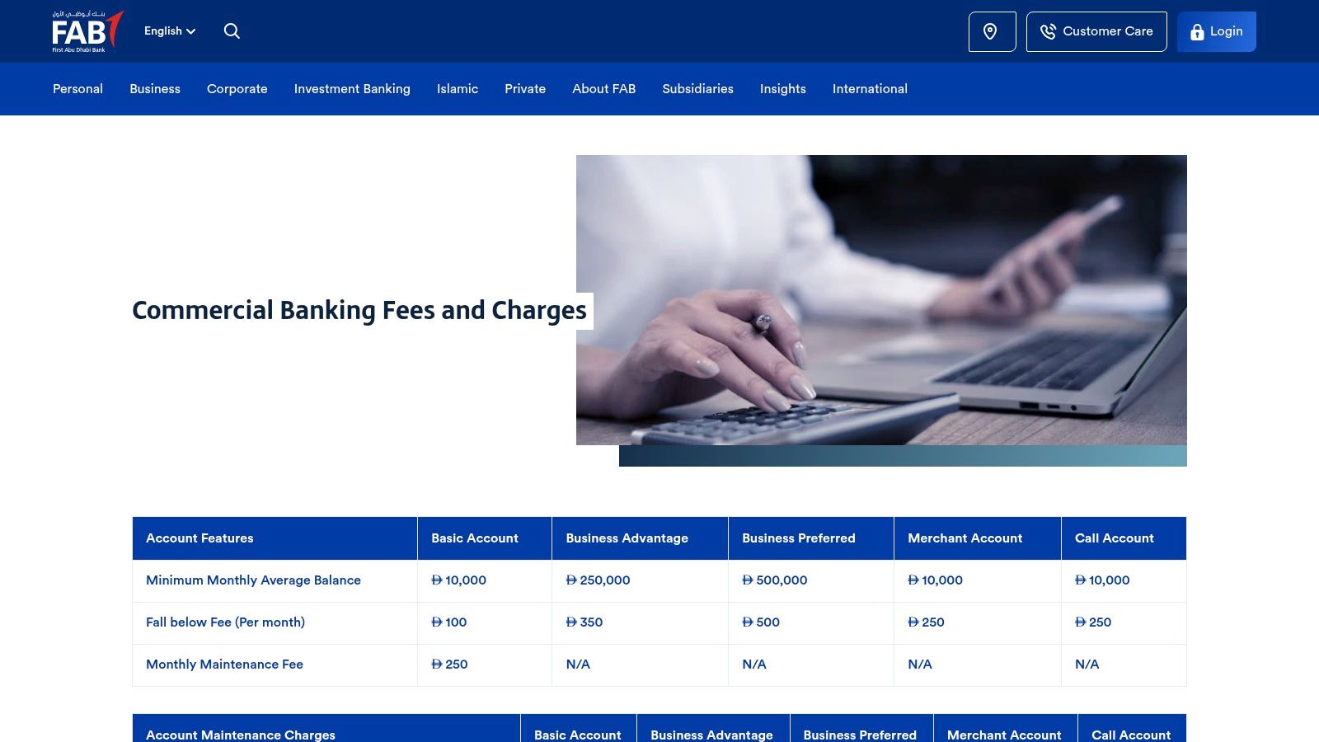Click the Customer Care button

(x=1096, y=31)
